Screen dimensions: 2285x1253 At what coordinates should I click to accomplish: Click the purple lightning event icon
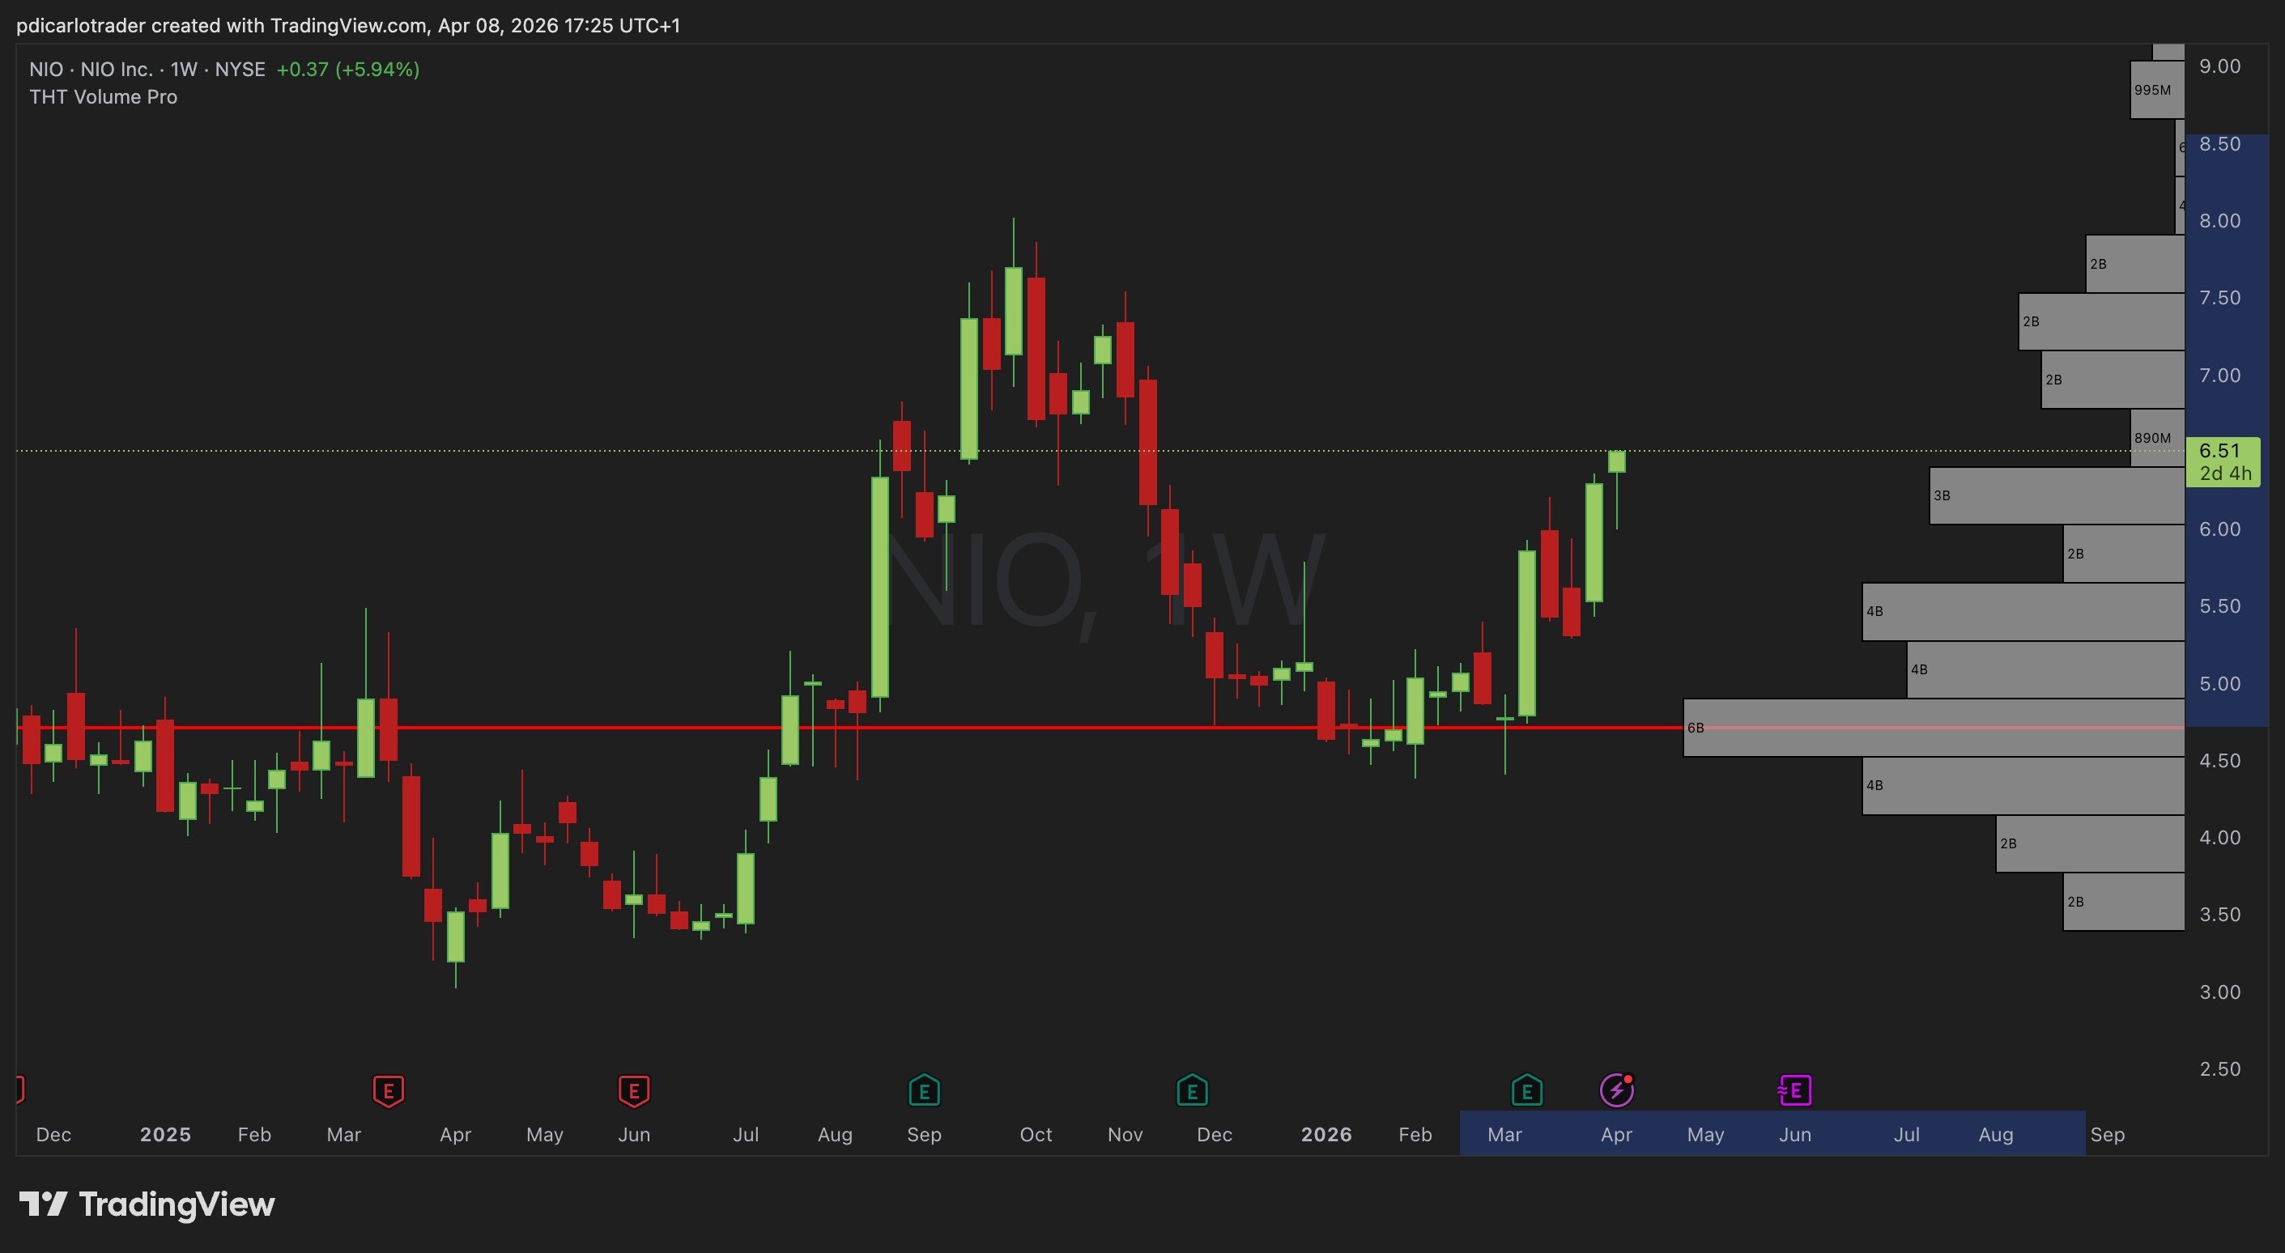pyautogui.click(x=1616, y=1089)
